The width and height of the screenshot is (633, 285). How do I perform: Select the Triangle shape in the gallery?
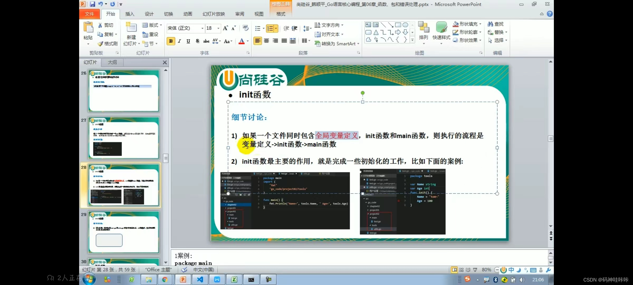(x=376, y=32)
